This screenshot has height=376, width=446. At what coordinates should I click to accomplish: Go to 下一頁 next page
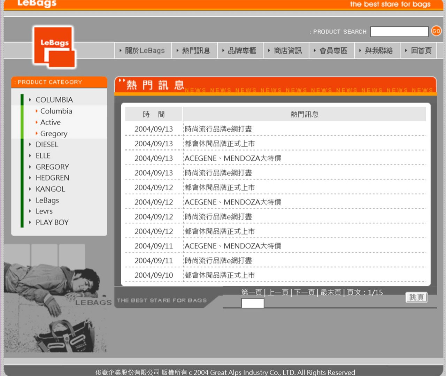(x=305, y=292)
